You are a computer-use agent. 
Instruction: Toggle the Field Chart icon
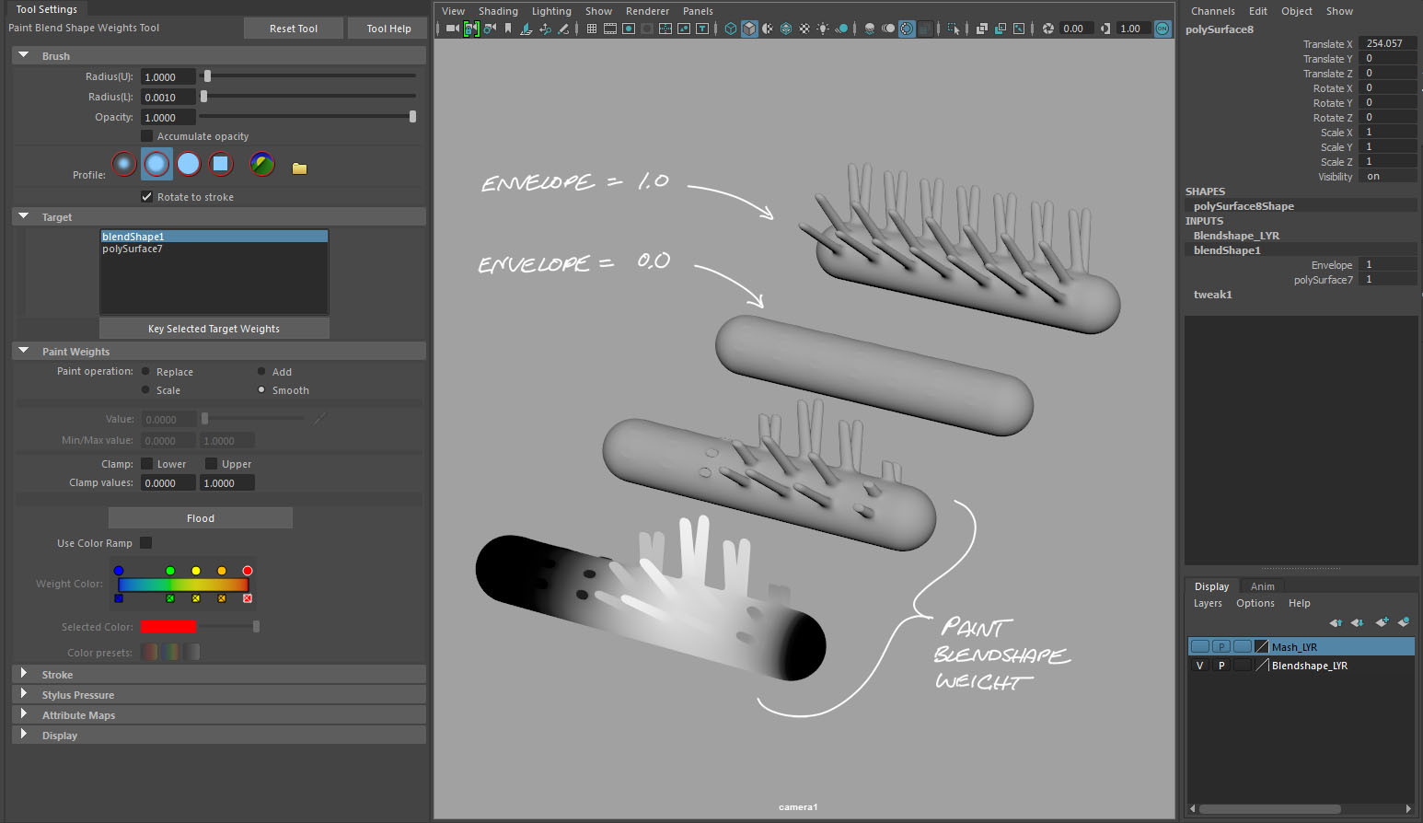(x=665, y=29)
